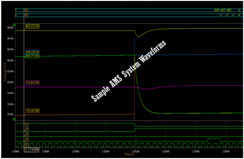Click the 894.90172M cursor value flag
Image resolution: width=244 pixels, height=159 pixels.
click(x=32, y=26)
